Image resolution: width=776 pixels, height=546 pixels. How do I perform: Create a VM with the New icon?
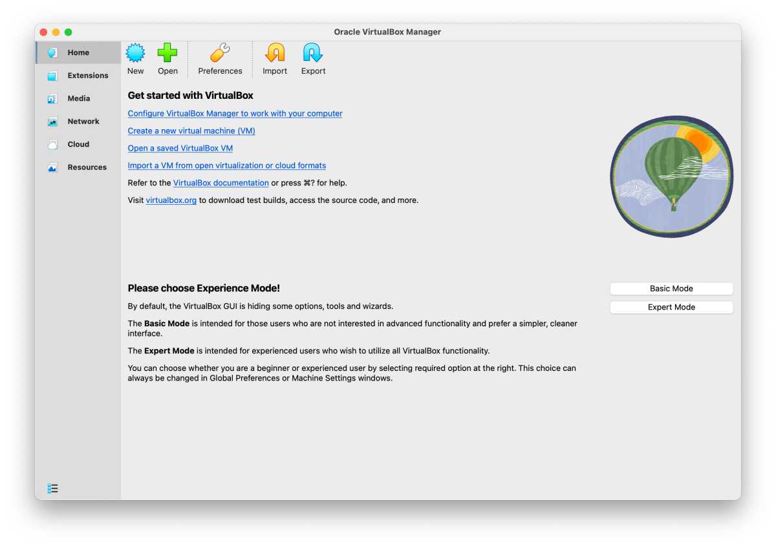135,53
